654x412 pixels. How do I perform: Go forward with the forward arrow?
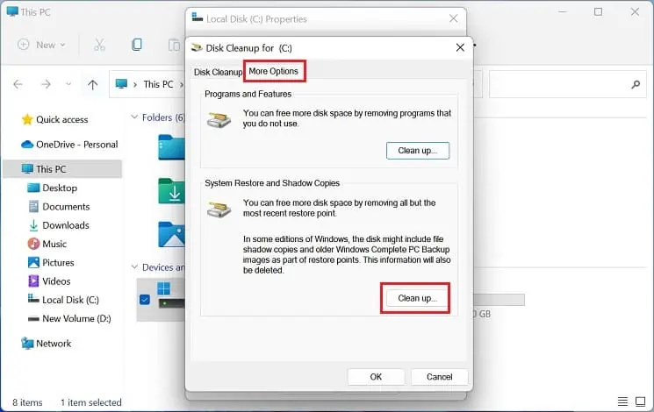tap(46, 84)
